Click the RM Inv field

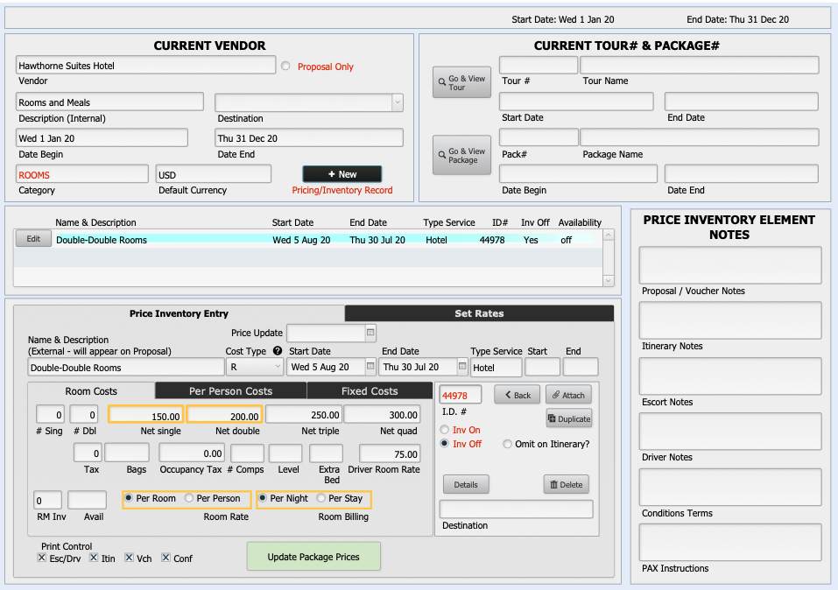coord(47,500)
